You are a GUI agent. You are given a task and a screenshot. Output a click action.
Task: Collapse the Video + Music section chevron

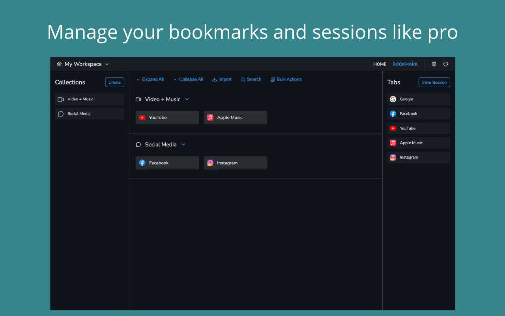pos(187,99)
